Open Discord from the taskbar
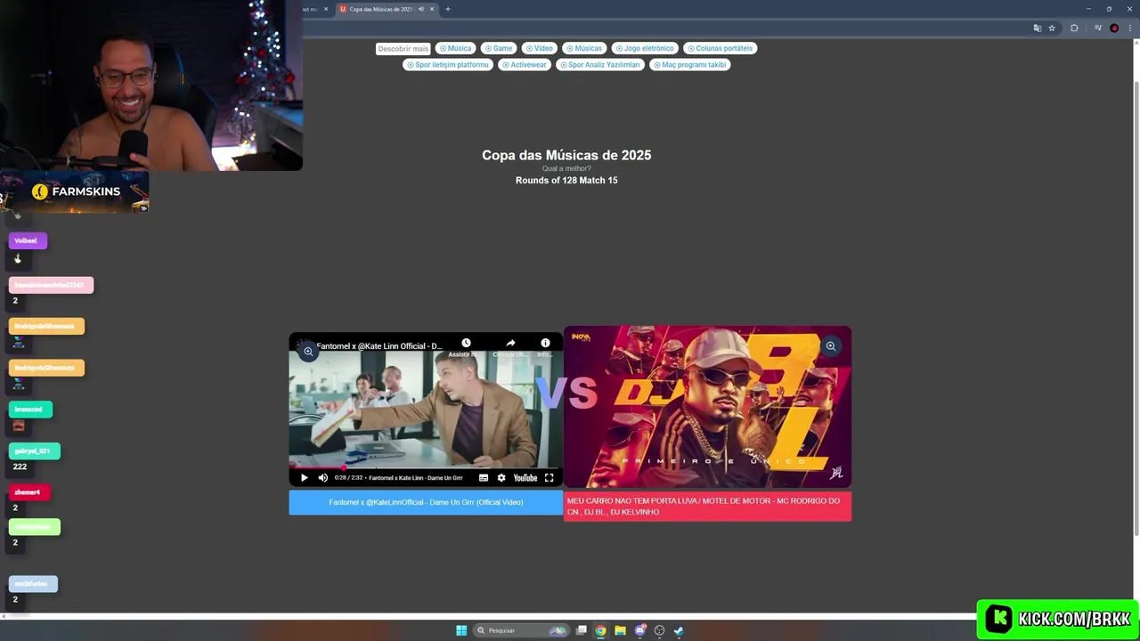Viewport: 1140px width, 641px height. click(639, 630)
